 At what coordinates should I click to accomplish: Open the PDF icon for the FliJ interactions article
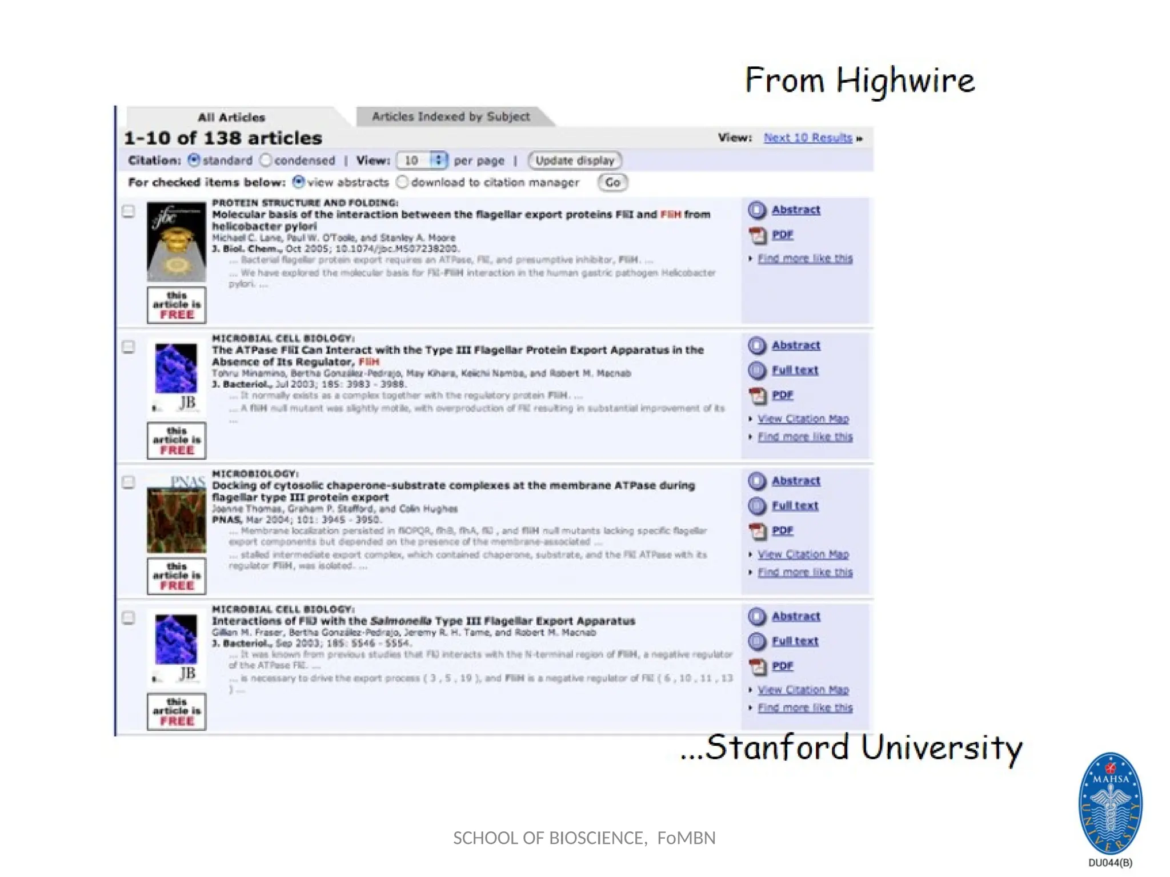pyautogui.click(x=758, y=666)
